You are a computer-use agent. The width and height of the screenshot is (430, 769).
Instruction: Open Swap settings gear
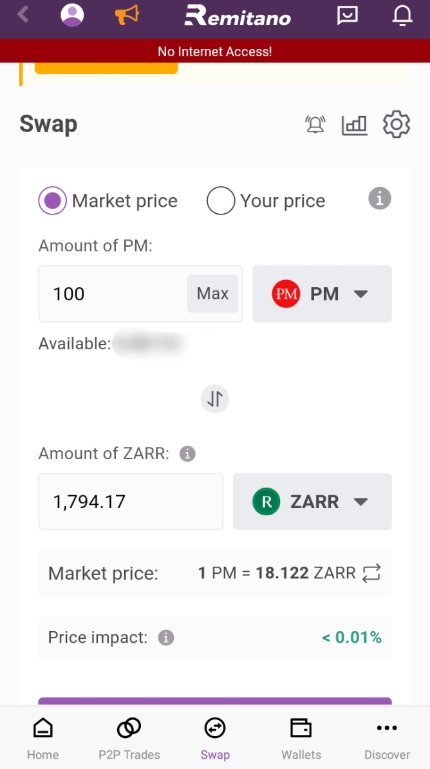[x=397, y=124]
